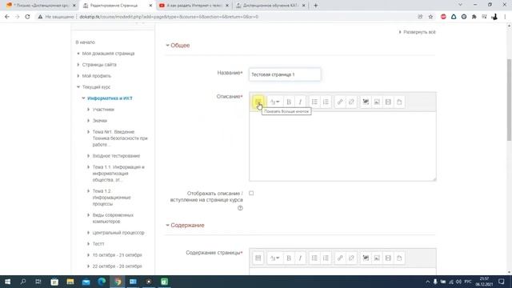Reload the page

pyautogui.click(x=27, y=17)
